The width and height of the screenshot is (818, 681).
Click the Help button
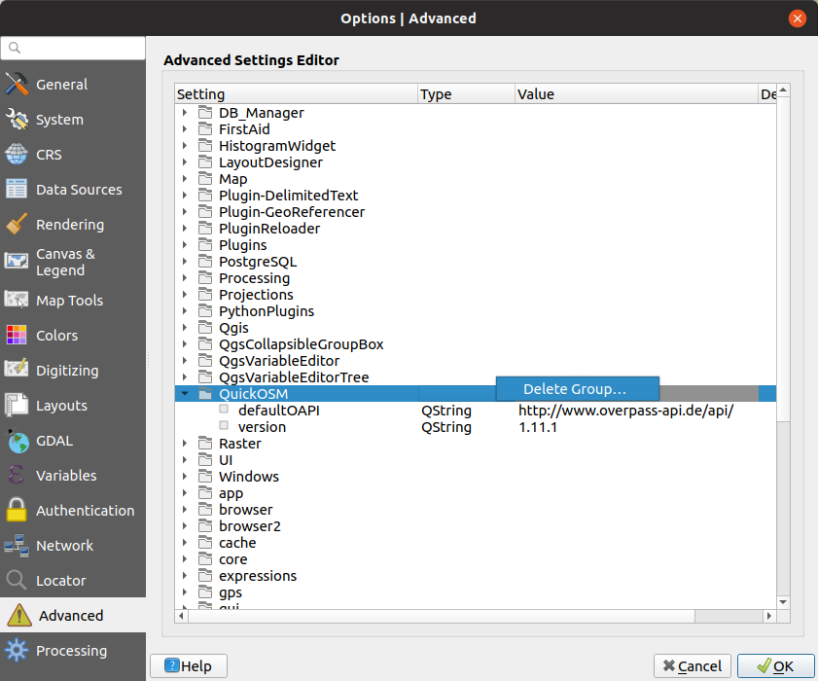point(189,665)
